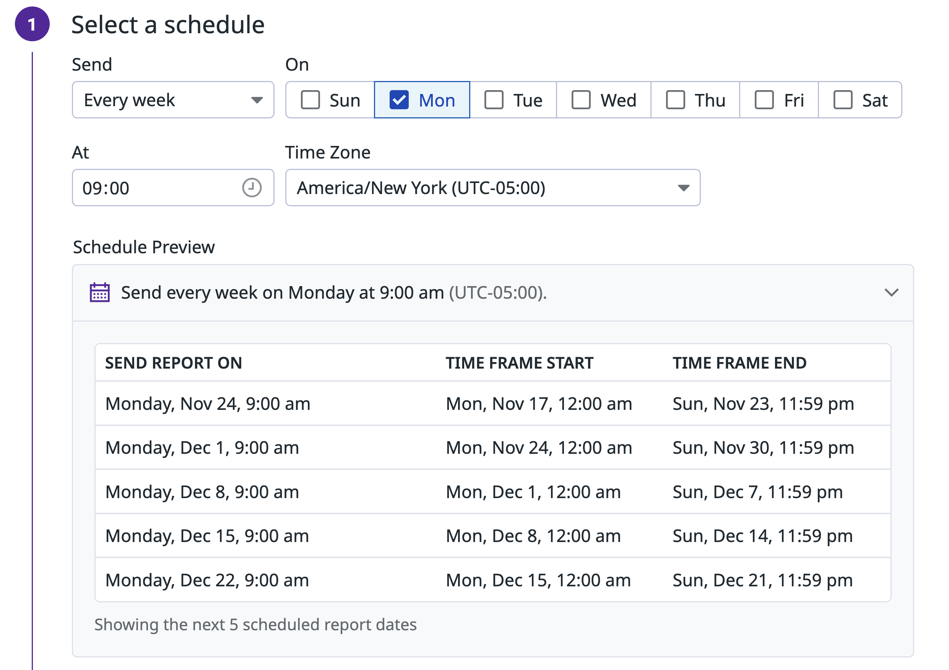Collapse the schedule preview with chevron
The height and width of the screenshot is (670, 949).
click(891, 293)
